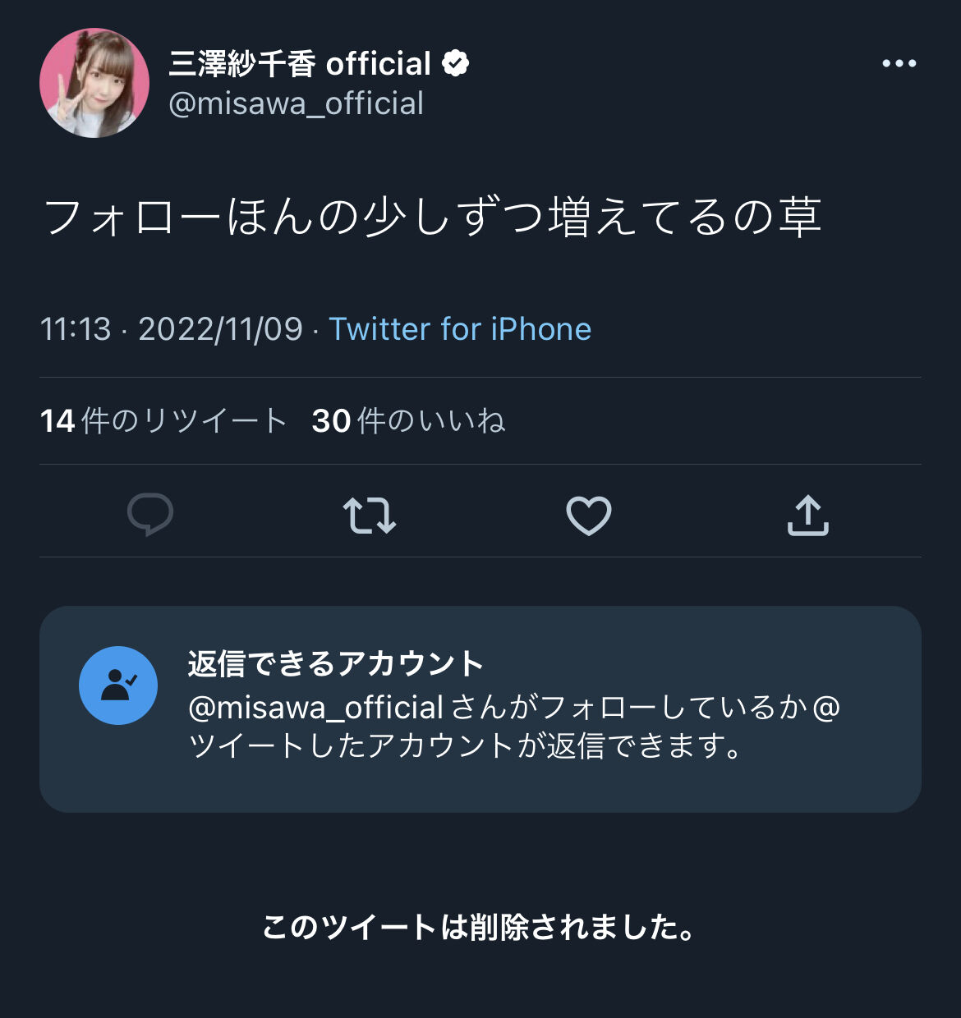Image resolution: width=961 pixels, height=1018 pixels.
Task: Open the @misawa_official handle under the name
Action: (296, 103)
